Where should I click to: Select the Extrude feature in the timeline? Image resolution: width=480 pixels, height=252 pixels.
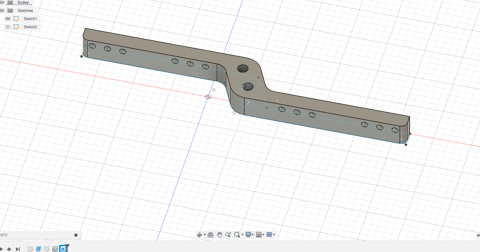[x=38, y=249]
